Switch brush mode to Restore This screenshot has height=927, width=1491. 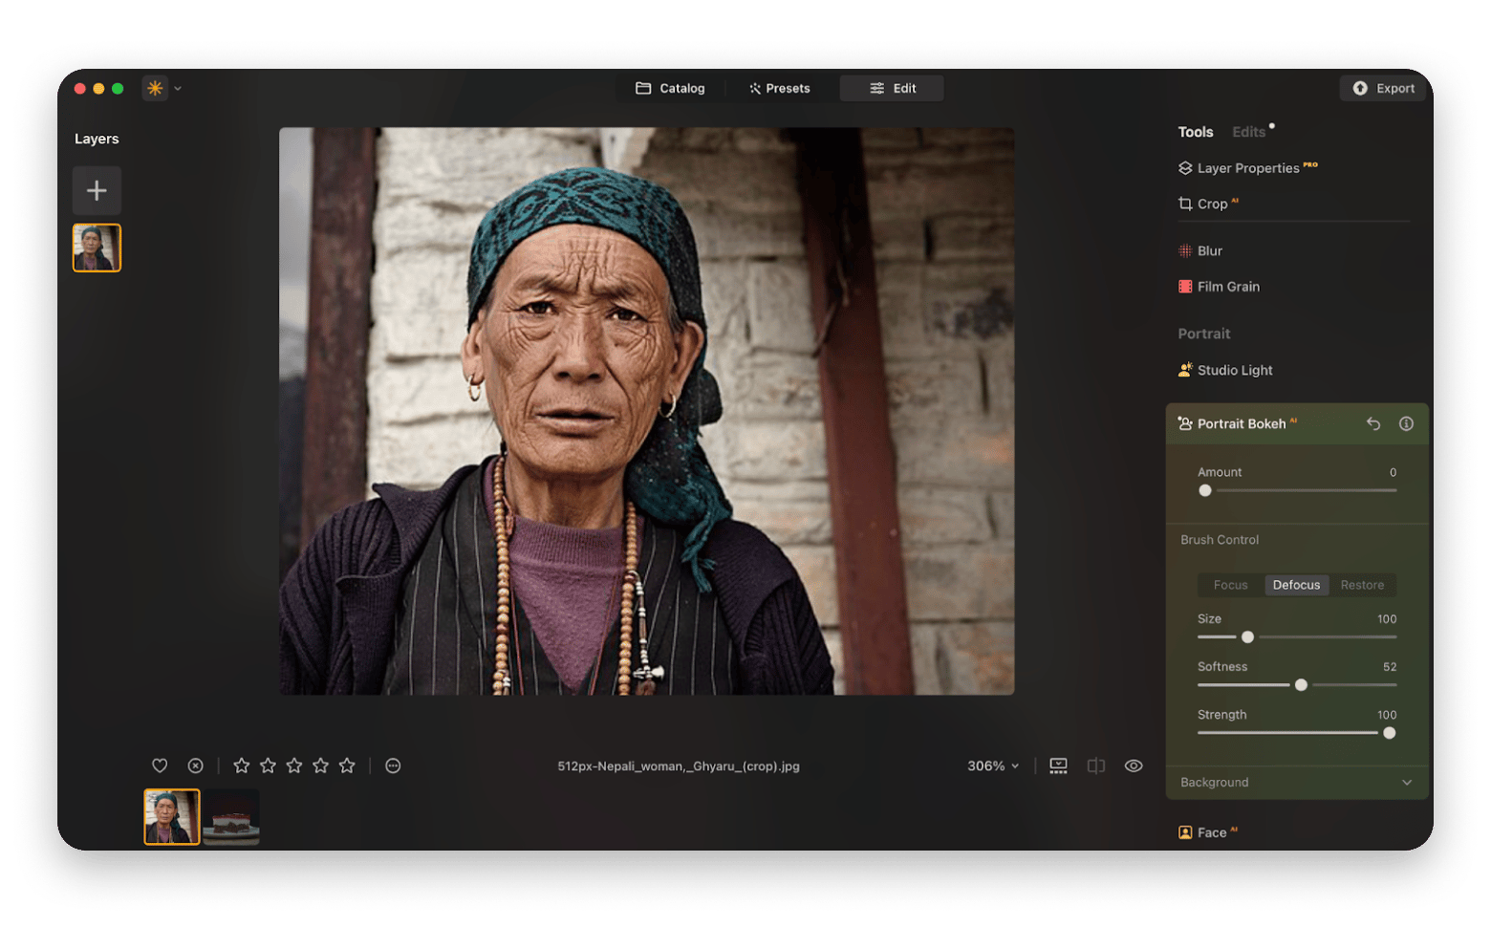click(1361, 585)
